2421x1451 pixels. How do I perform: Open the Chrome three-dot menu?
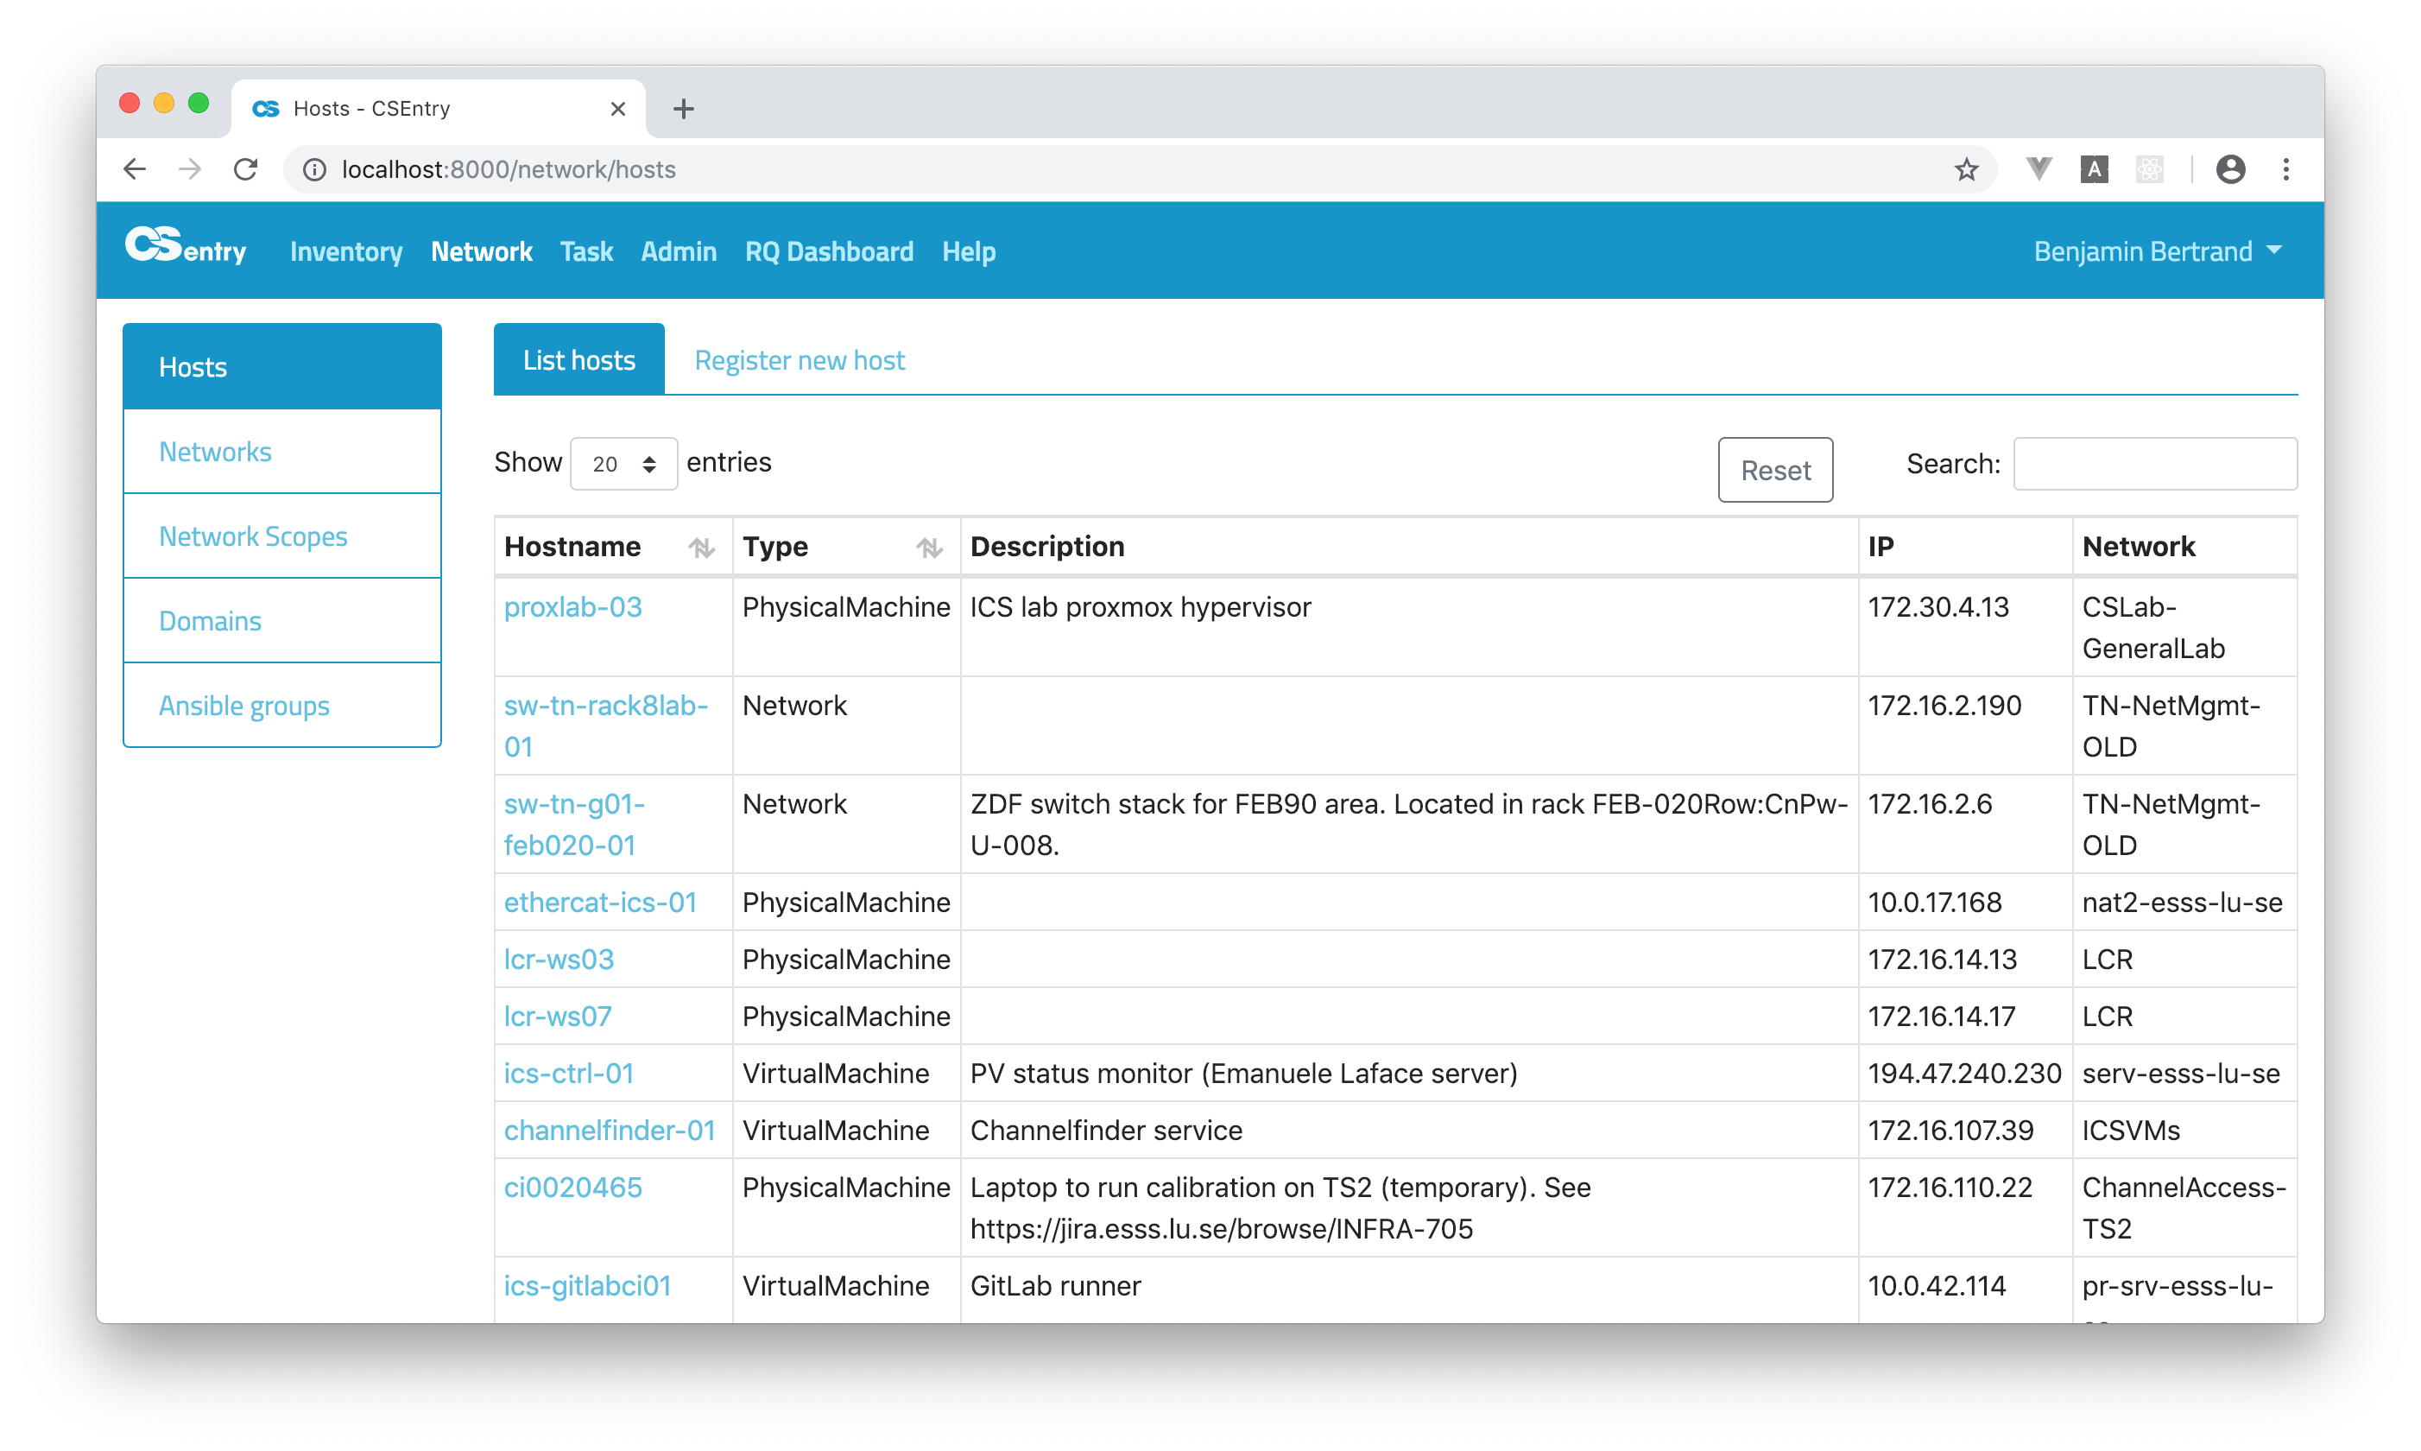2285,169
